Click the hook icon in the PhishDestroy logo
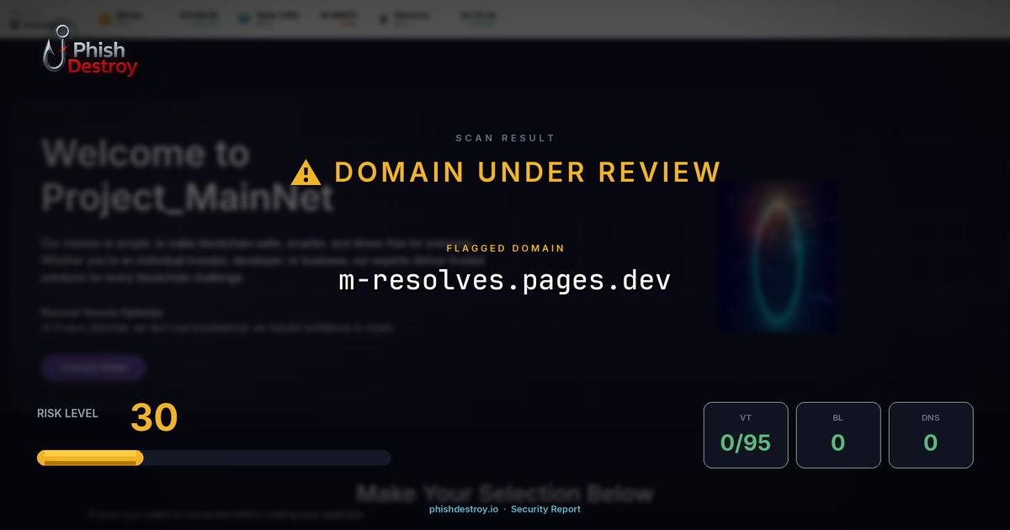This screenshot has width=1010, height=530. pyautogui.click(x=57, y=52)
